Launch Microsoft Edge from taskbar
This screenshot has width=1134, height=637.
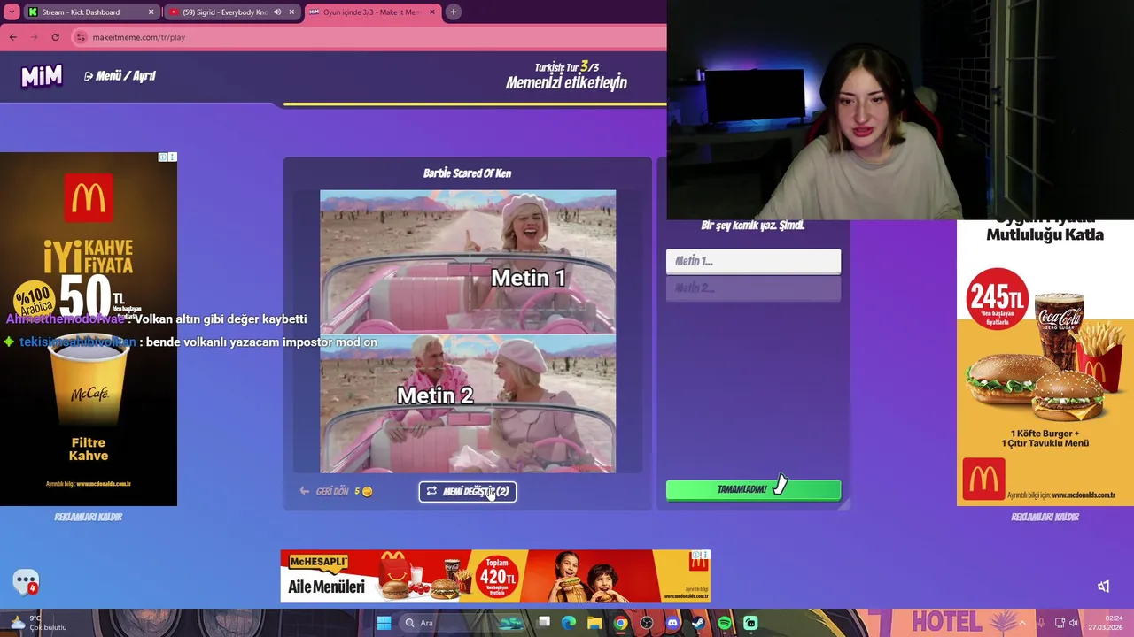click(x=569, y=623)
